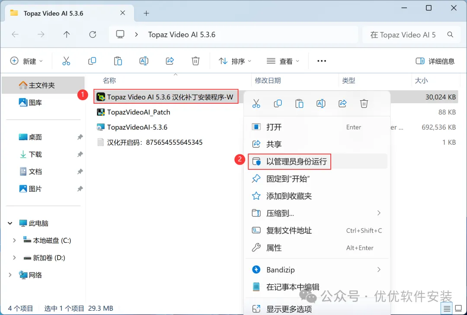This screenshot has height=315, width=467.
Task: Switch to details list view in status bar
Action: point(447,308)
